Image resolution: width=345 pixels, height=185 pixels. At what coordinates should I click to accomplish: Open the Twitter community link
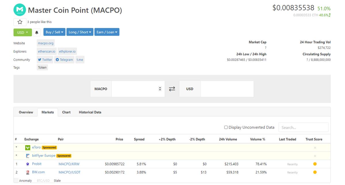[45, 60]
